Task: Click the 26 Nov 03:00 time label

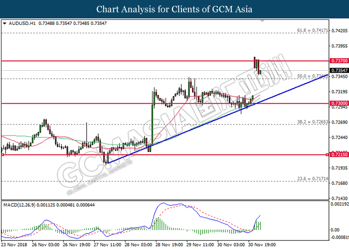Action: (46, 245)
